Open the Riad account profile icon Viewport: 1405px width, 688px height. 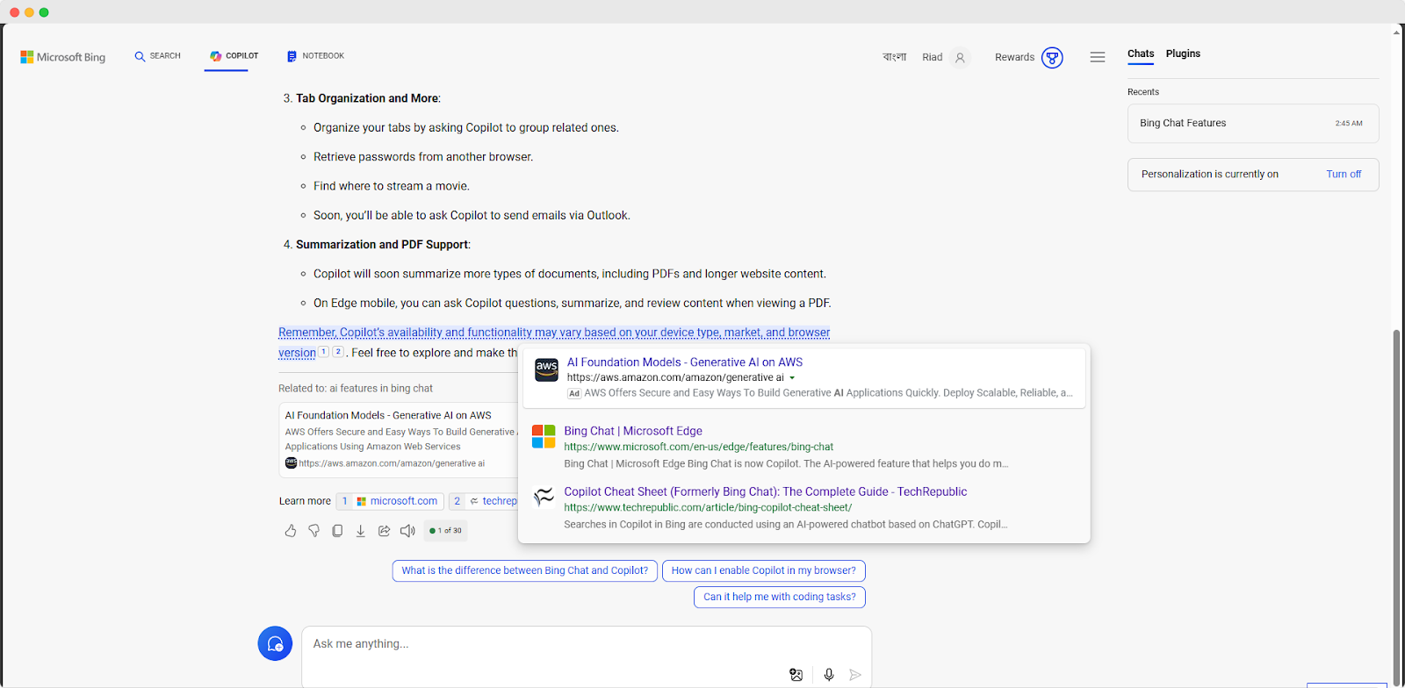coord(960,57)
